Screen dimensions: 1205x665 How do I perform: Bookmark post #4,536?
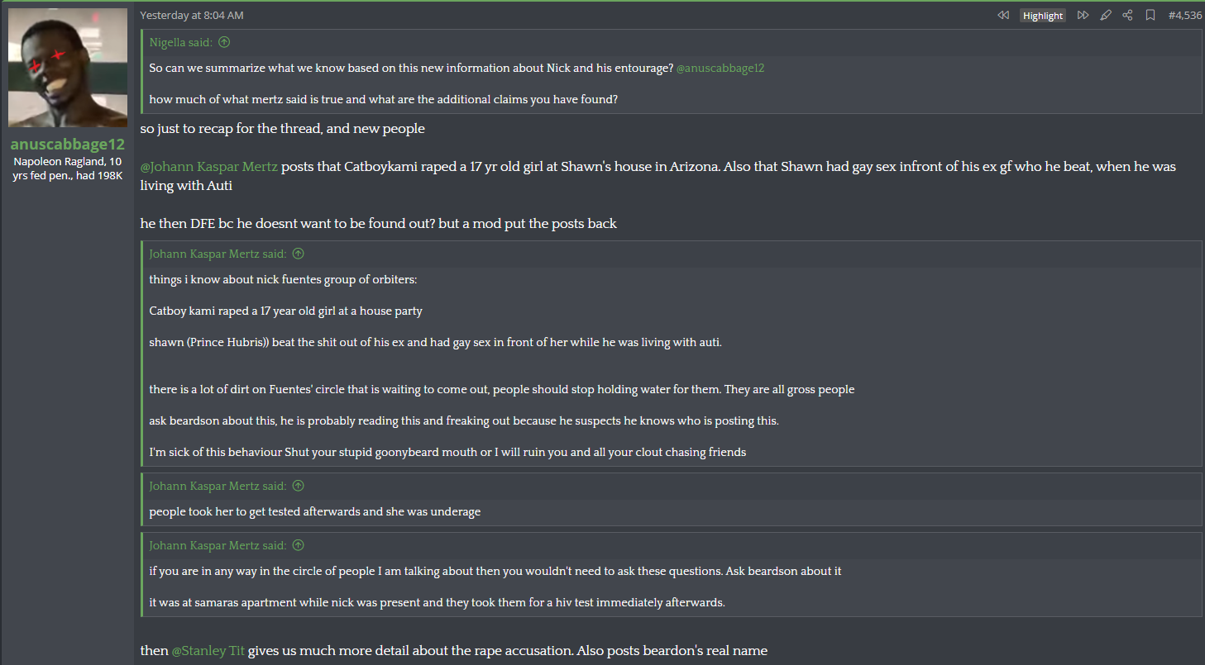pos(1150,16)
